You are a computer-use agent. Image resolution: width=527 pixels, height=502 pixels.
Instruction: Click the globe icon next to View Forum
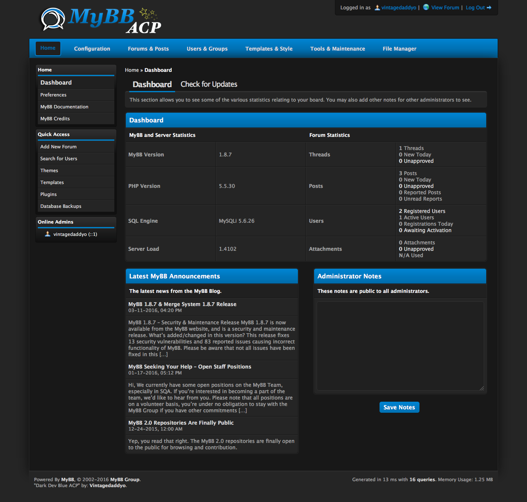click(x=426, y=7)
